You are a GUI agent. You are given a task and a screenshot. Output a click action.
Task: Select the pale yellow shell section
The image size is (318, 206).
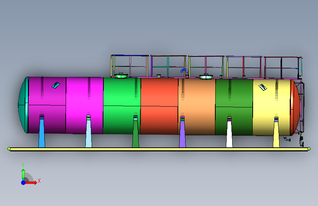point(272,107)
